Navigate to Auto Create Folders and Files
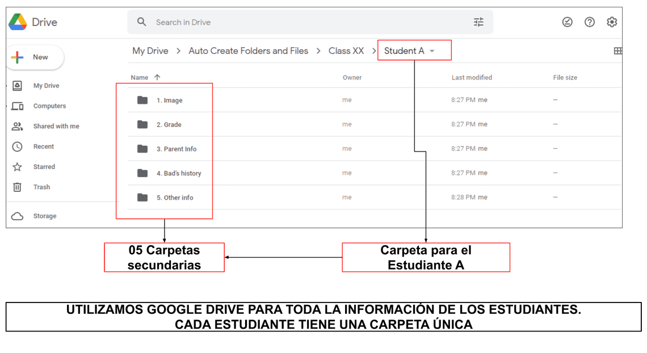The width and height of the screenshot is (647, 353). click(248, 51)
